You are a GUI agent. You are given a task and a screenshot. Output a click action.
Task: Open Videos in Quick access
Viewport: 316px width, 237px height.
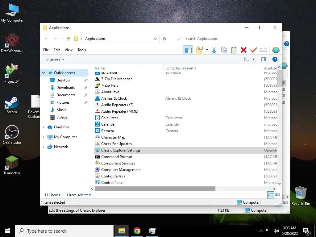[62, 117]
